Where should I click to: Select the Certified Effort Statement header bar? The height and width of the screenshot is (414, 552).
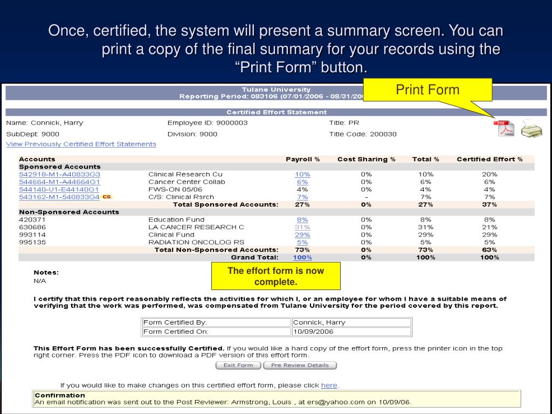click(277, 112)
